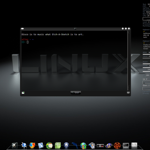
Task: Click the new session icon in Konsole
Action: click(23, 93)
